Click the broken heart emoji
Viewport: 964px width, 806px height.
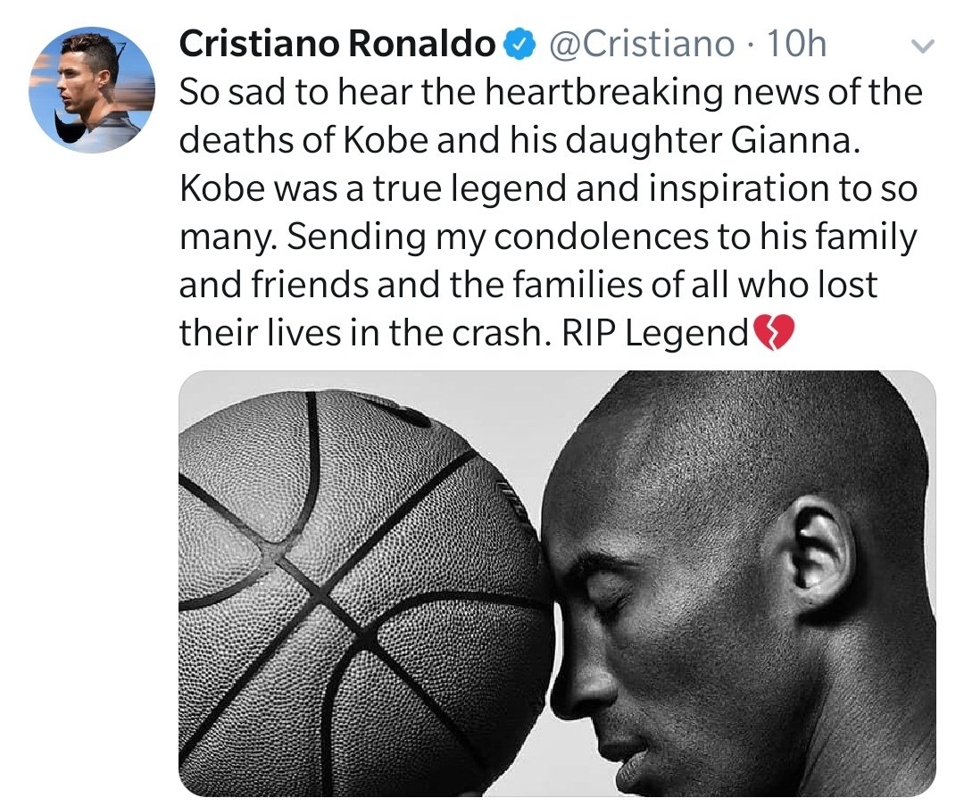773,335
